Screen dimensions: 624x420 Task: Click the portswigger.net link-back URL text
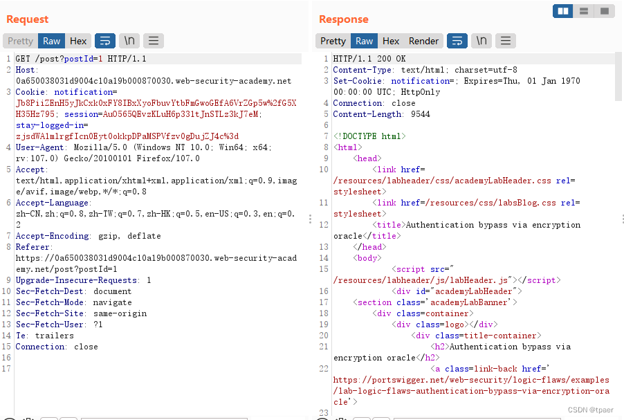(x=471, y=391)
